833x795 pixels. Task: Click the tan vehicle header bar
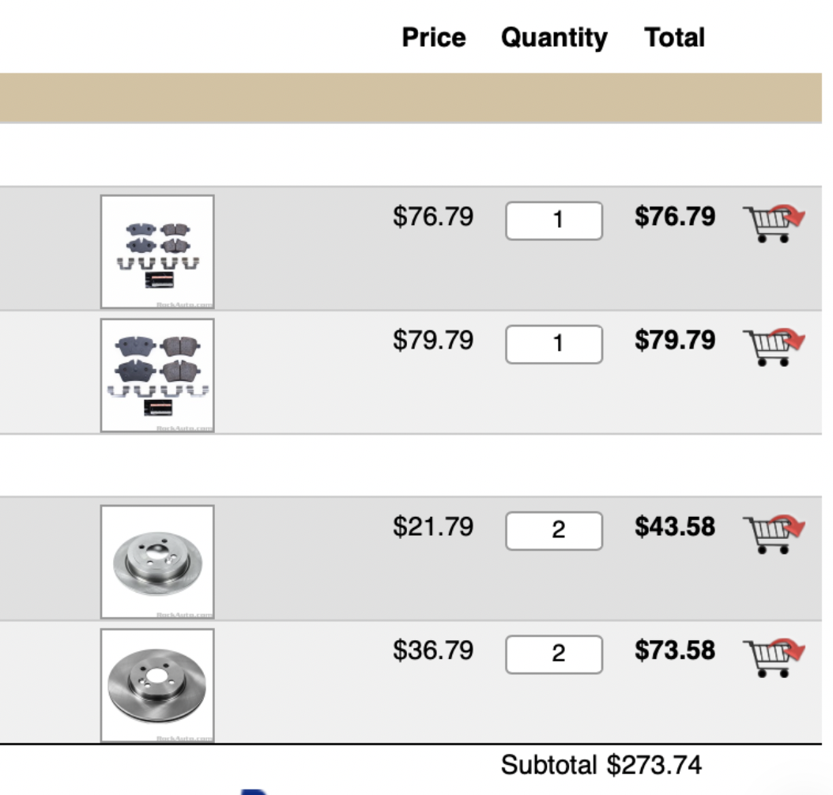pyautogui.click(x=416, y=98)
